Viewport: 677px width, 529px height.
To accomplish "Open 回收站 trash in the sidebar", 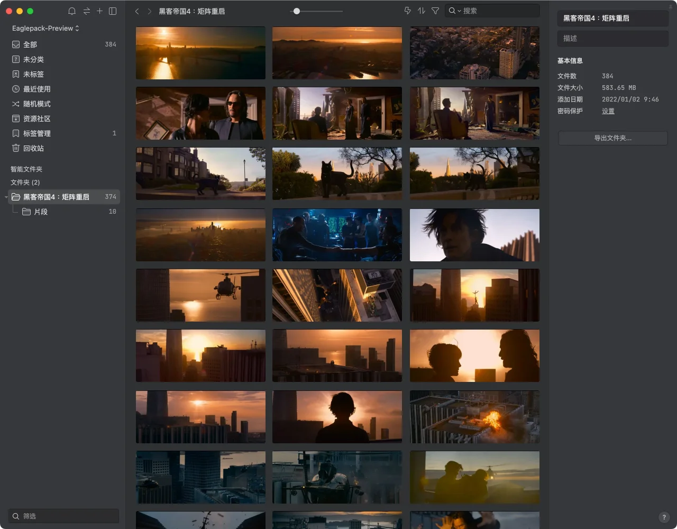I will coord(64,148).
